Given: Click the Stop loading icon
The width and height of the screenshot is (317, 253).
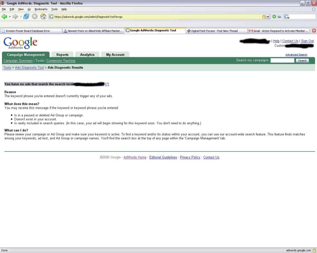Looking at the screenshot, I should coord(35,16).
